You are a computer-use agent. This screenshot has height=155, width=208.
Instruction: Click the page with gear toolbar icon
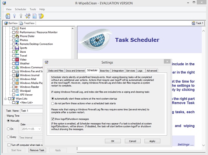[41, 16]
